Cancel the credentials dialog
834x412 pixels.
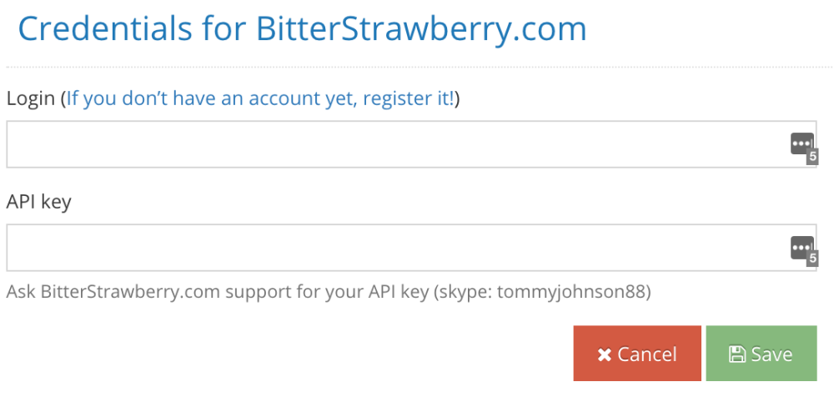[x=637, y=354]
